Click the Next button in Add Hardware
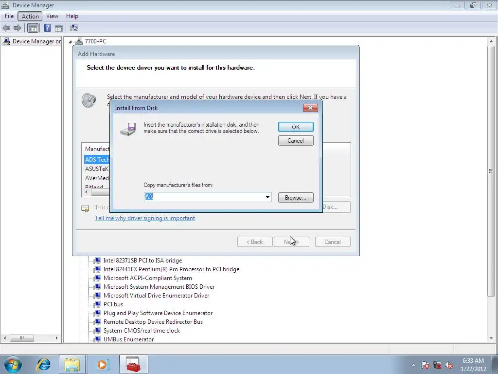 tap(291, 242)
